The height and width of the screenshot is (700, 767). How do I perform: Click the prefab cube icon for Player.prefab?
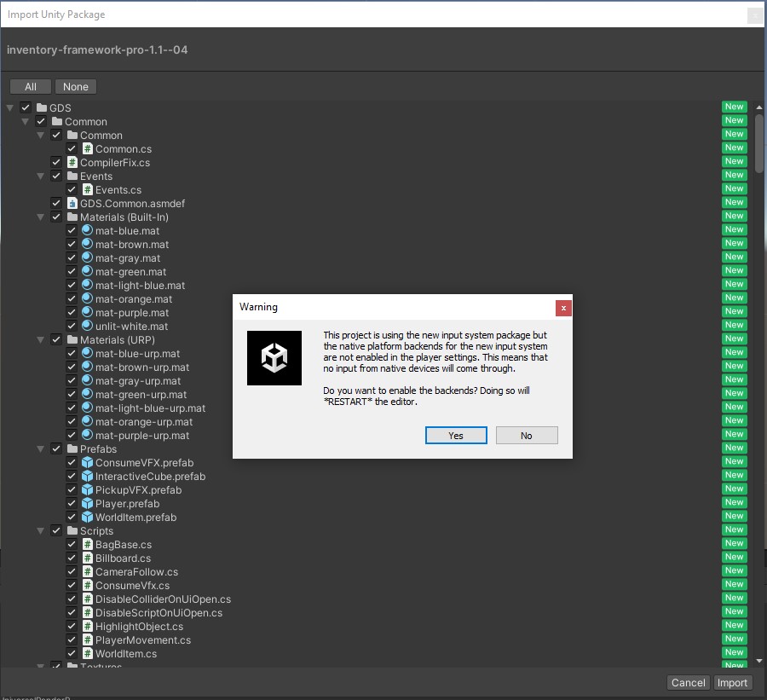(87, 504)
